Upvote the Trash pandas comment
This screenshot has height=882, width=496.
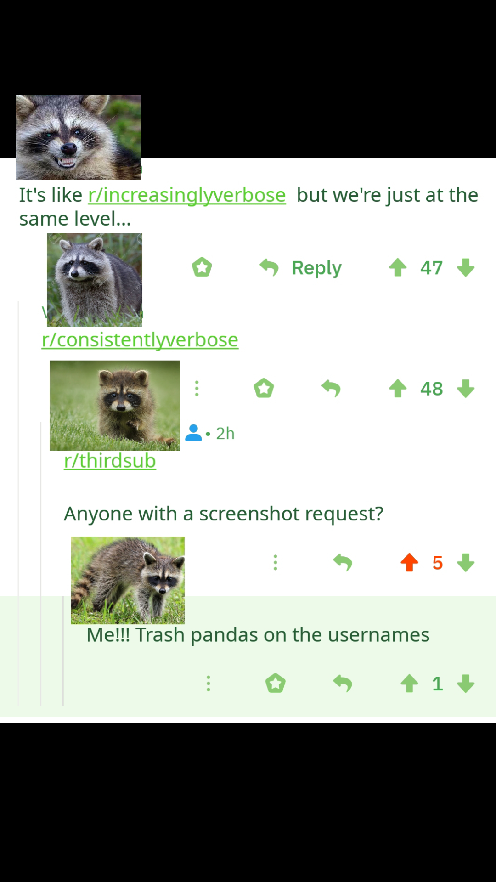pyautogui.click(x=409, y=684)
